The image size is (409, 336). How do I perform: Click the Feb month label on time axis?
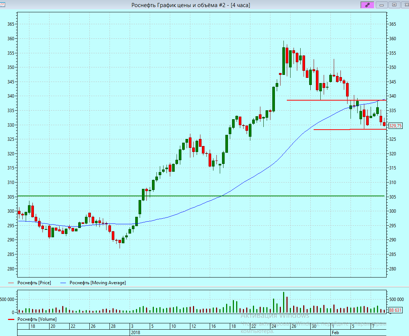pos(336,333)
